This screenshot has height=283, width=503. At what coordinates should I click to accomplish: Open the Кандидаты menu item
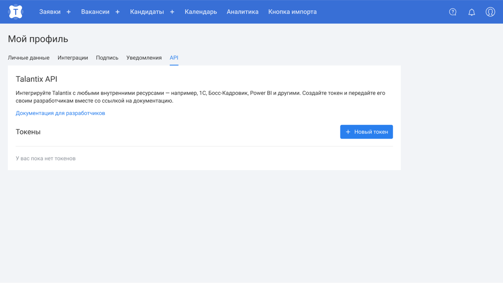pyautogui.click(x=147, y=12)
